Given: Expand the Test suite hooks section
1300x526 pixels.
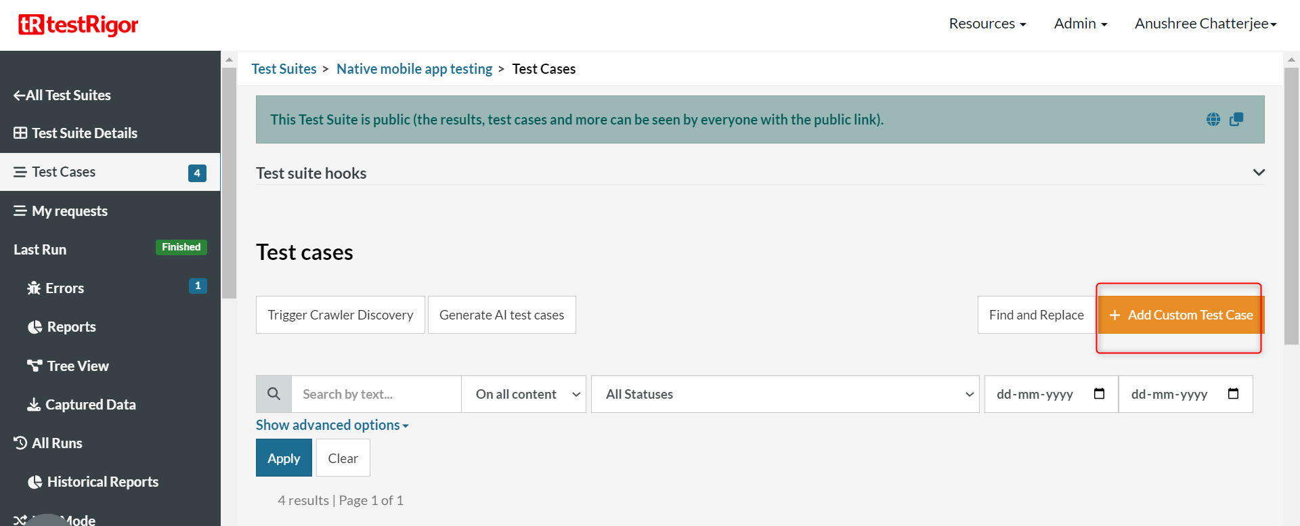Looking at the screenshot, I should [1258, 173].
